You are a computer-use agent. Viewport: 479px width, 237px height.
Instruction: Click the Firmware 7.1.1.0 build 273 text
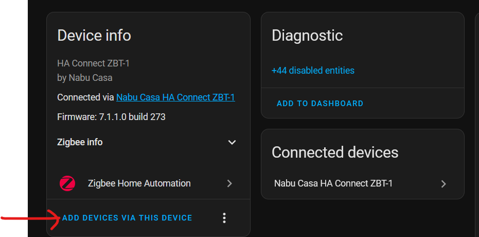coord(111,117)
